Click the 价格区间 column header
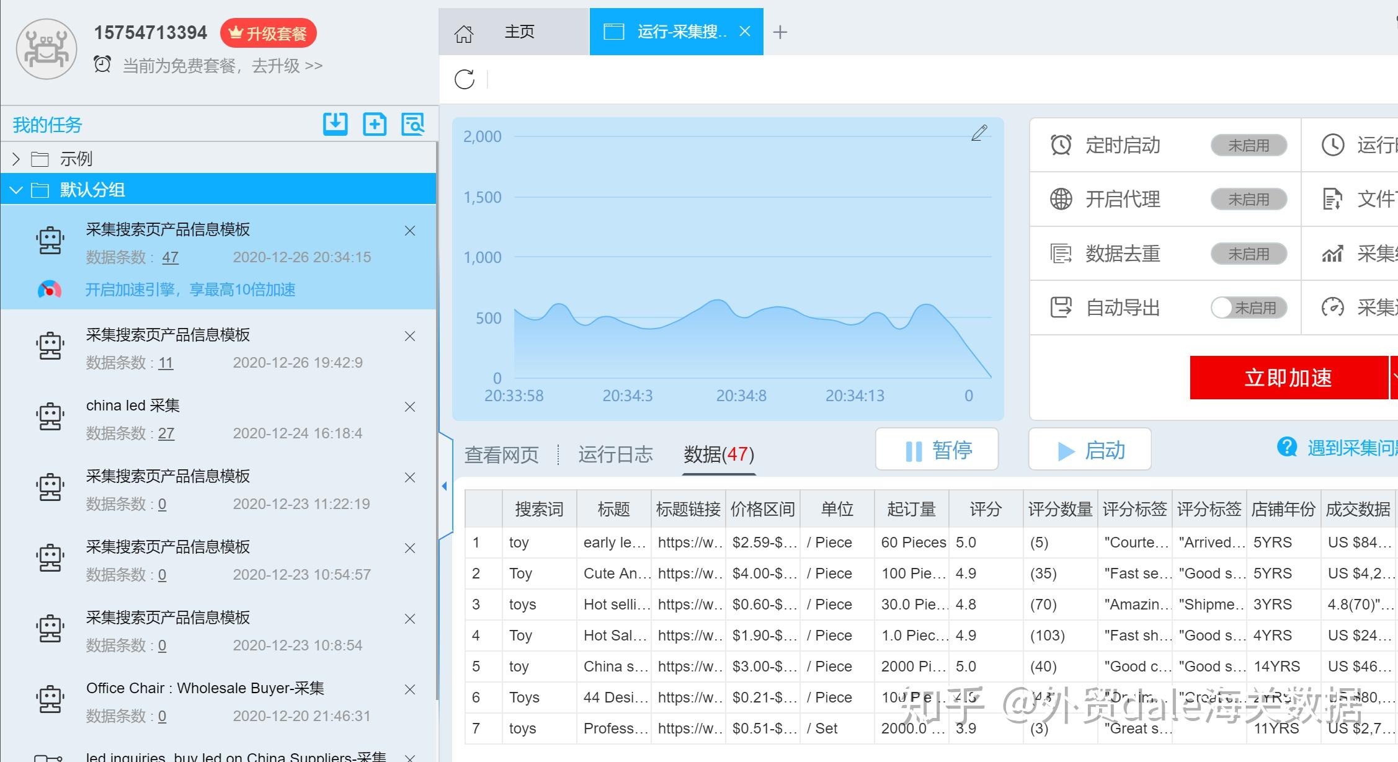Viewport: 1398px width, 762px height. pyautogui.click(x=762, y=509)
